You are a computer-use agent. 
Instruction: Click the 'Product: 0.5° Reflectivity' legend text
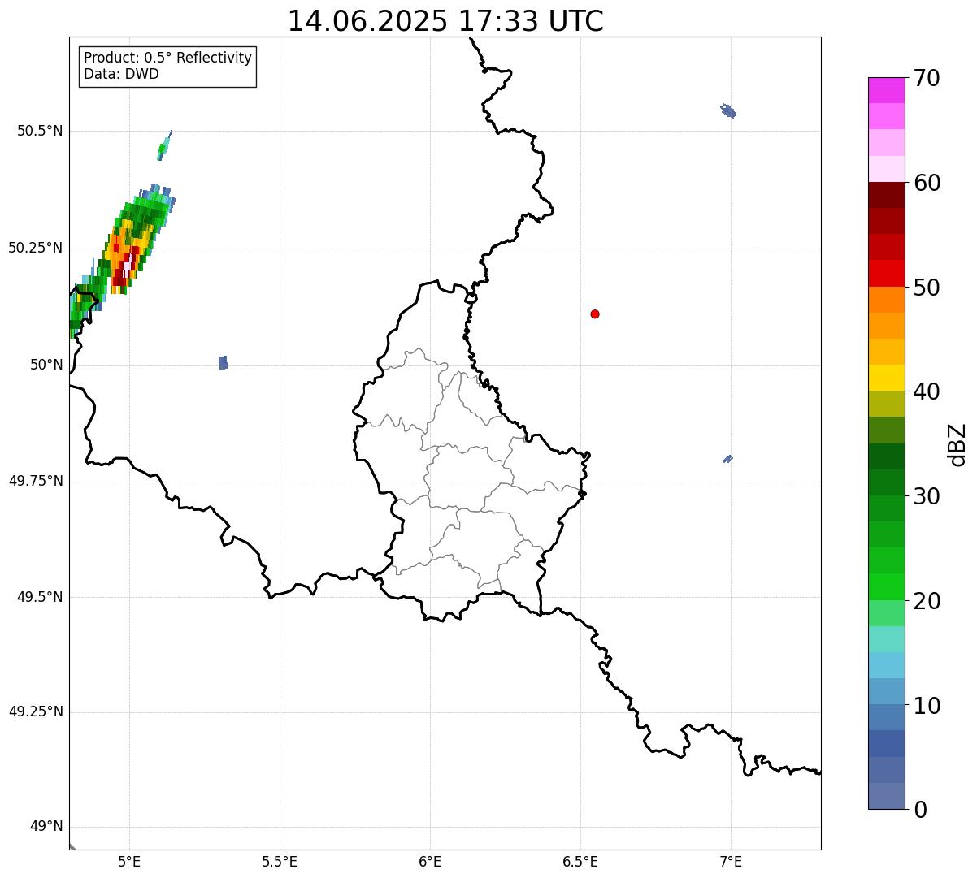[168, 58]
